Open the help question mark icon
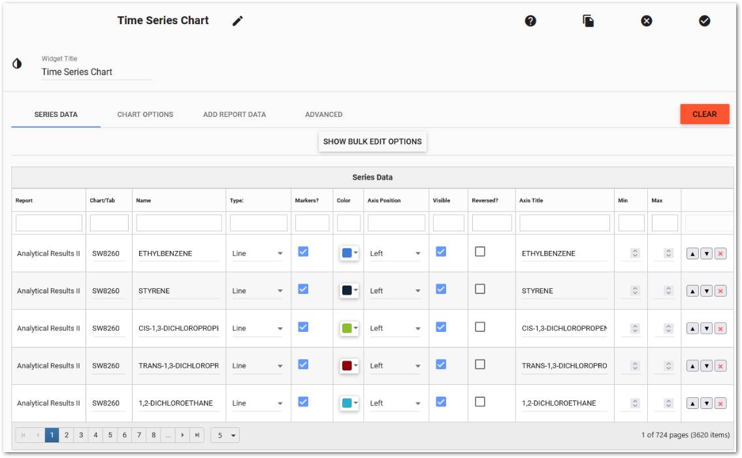The height and width of the screenshot is (458, 742). 530,21
